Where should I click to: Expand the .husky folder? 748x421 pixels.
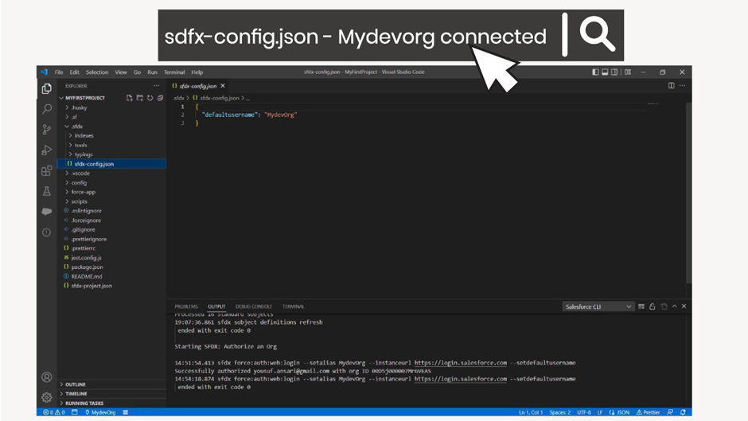(111, 107)
